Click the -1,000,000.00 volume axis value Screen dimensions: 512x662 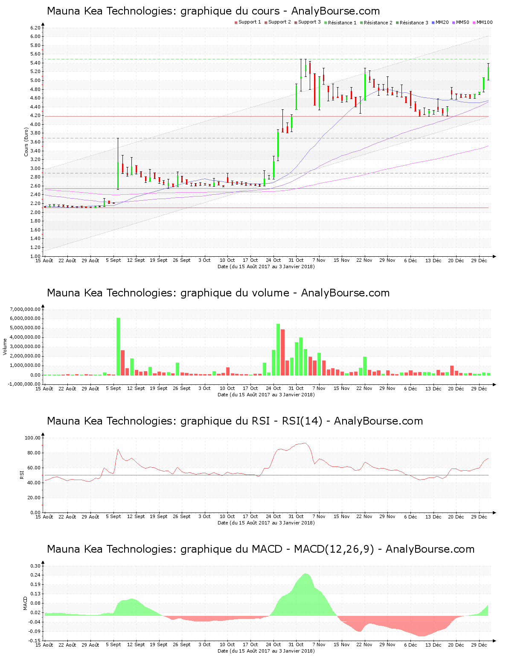tap(24, 384)
